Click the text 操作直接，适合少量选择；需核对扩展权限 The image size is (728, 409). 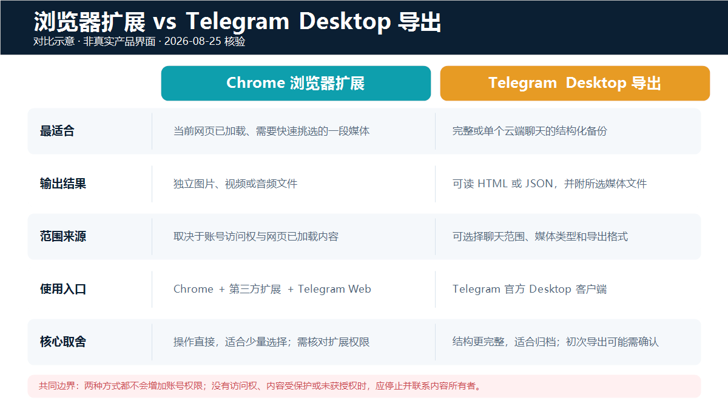(x=271, y=342)
